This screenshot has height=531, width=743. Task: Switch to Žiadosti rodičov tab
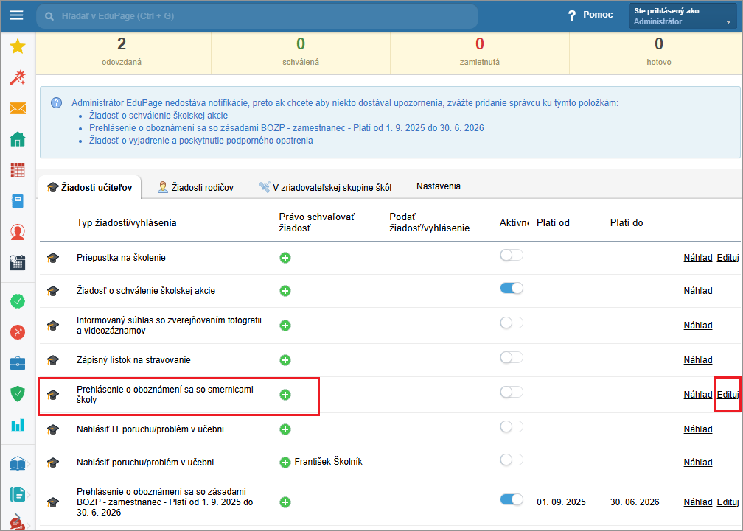(x=195, y=188)
